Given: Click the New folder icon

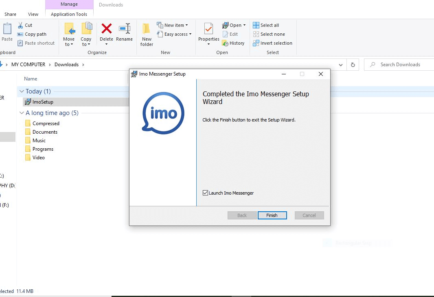Looking at the screenshot, I should pyautogui.click(x=146, y=29).
